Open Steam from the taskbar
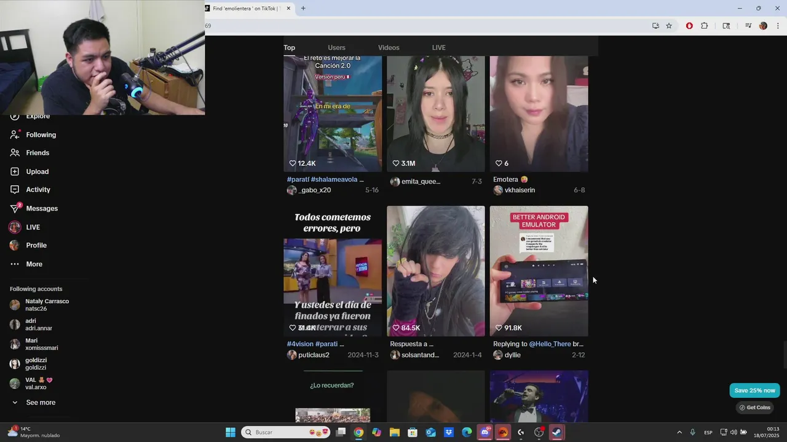This screenshot has width=787, height=442. (x=556, y=432)
